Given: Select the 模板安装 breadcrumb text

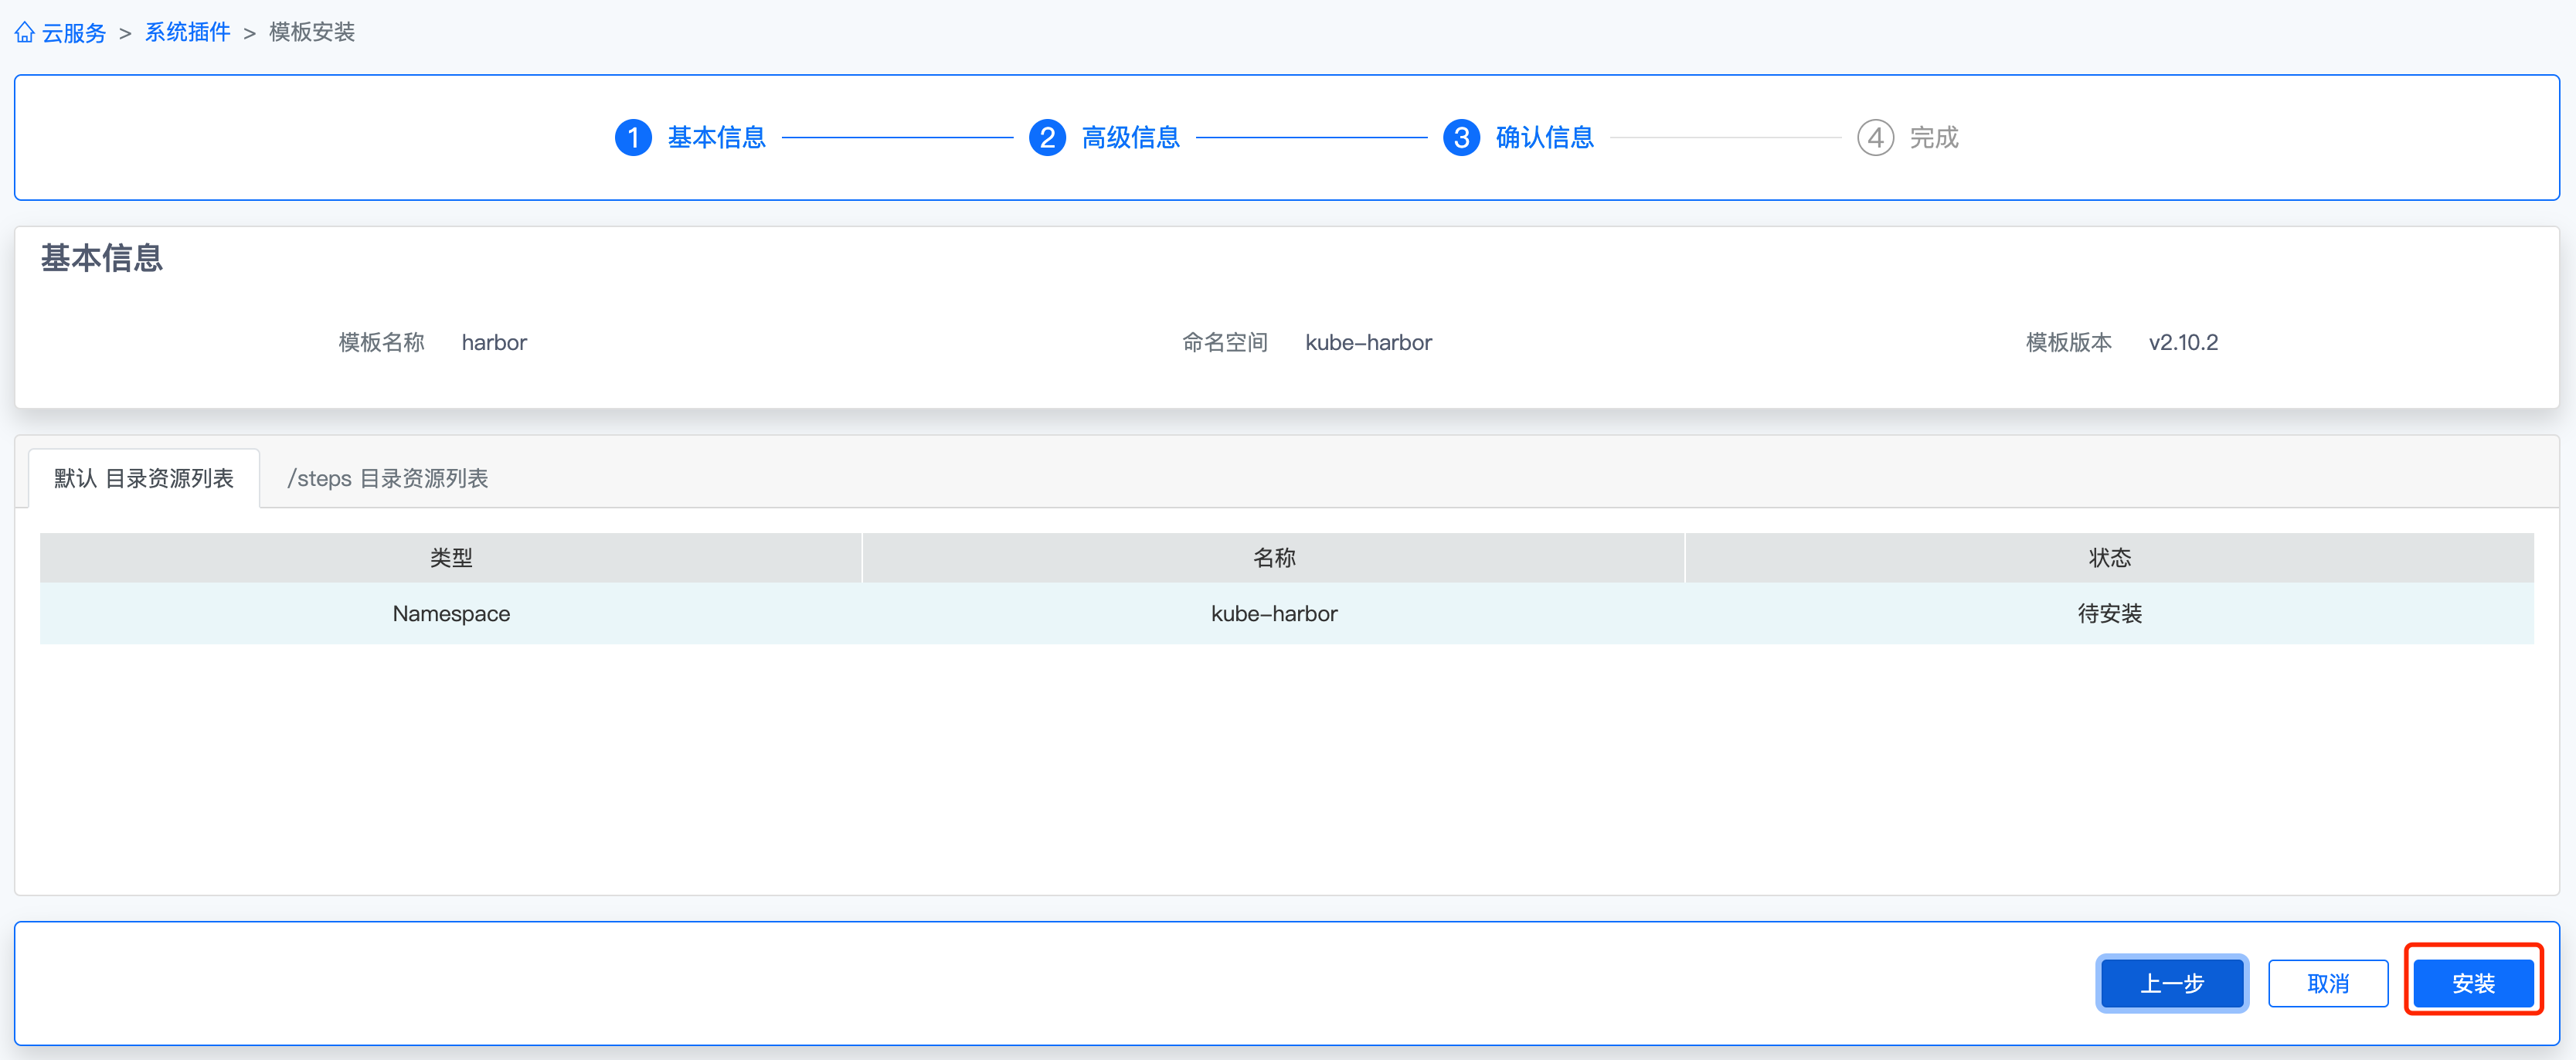Looking at the screenshot, I should pyautogui.click(x=312, y=33).
